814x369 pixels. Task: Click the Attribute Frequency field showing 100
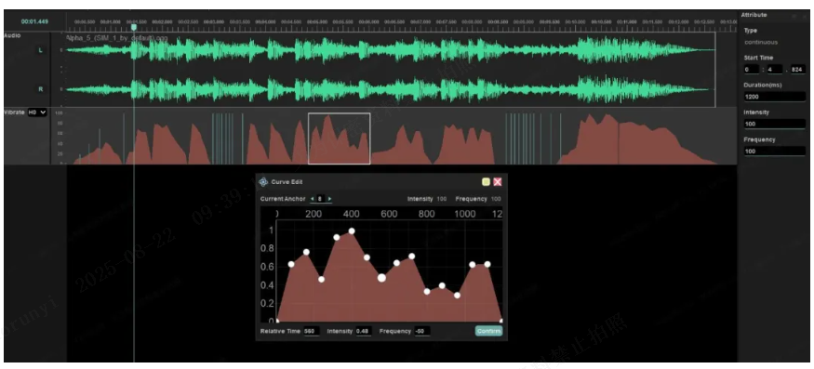tap(775, 152)
